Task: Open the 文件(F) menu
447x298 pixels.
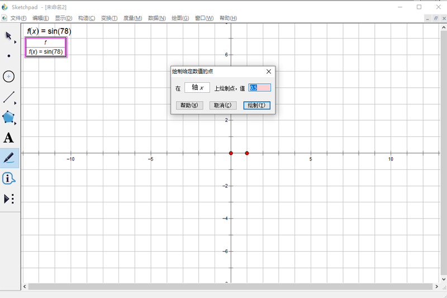Action: pos(18,18)
